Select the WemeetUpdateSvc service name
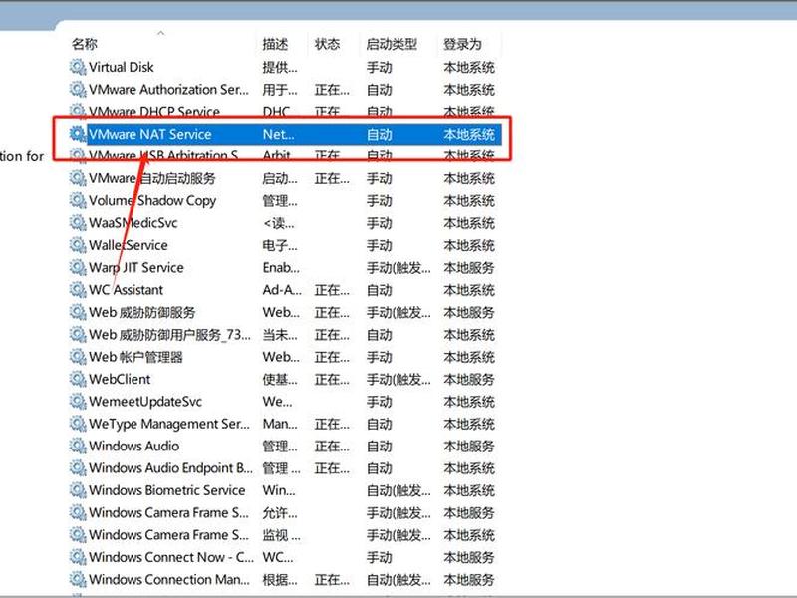Image resolution: width=797 pixels, height=598 pixels. pyautogui.click(x=145, y=402)
